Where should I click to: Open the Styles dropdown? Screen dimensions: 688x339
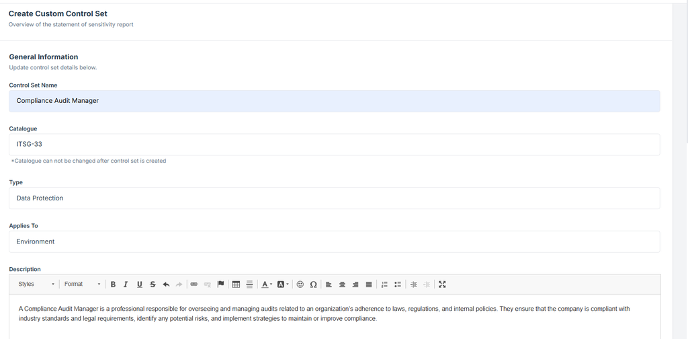click(36, 285)
